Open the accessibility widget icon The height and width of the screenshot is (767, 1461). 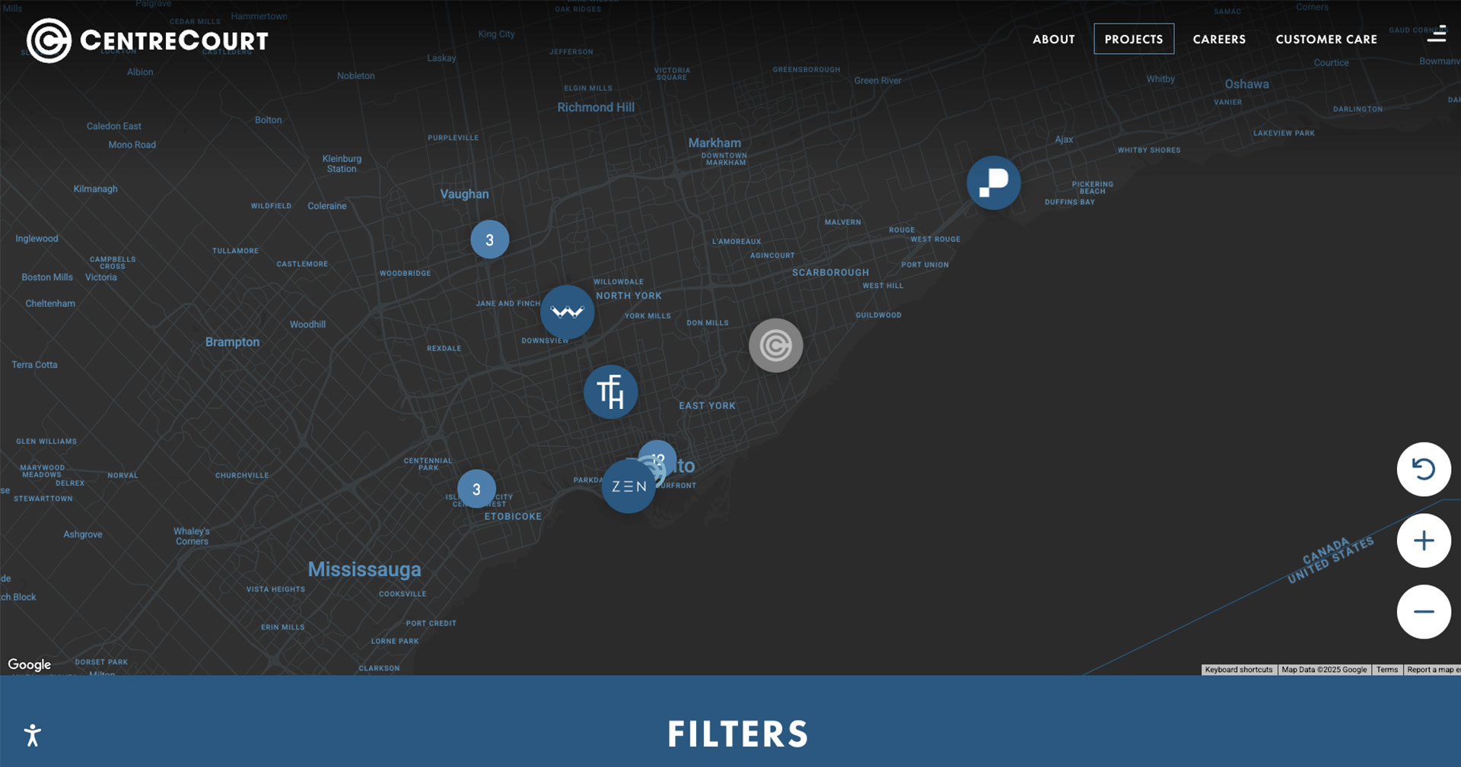pos(32,735)
